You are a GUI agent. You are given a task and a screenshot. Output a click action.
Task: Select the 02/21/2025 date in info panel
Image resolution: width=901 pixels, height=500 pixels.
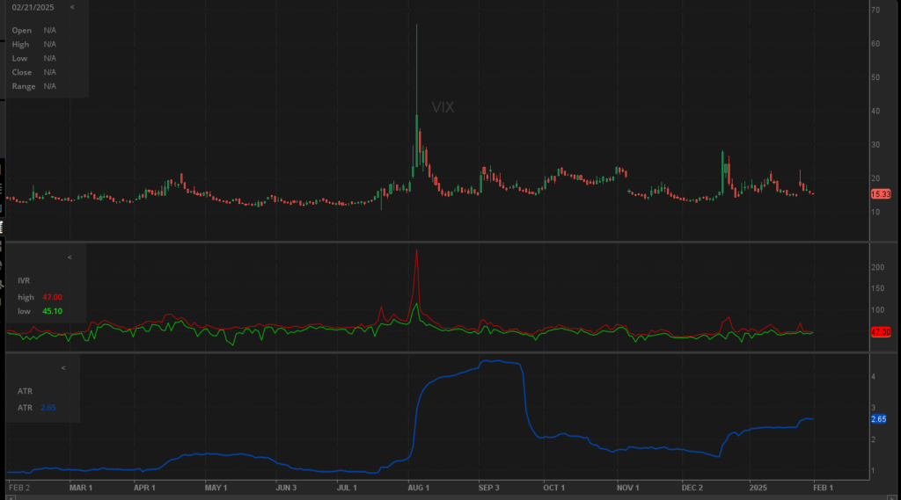tap(32, 7)
